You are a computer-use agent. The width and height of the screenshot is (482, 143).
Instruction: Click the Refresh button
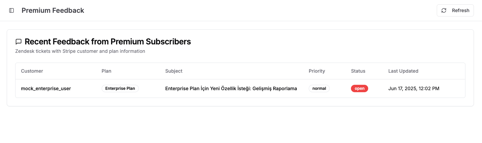coord(455,10)
